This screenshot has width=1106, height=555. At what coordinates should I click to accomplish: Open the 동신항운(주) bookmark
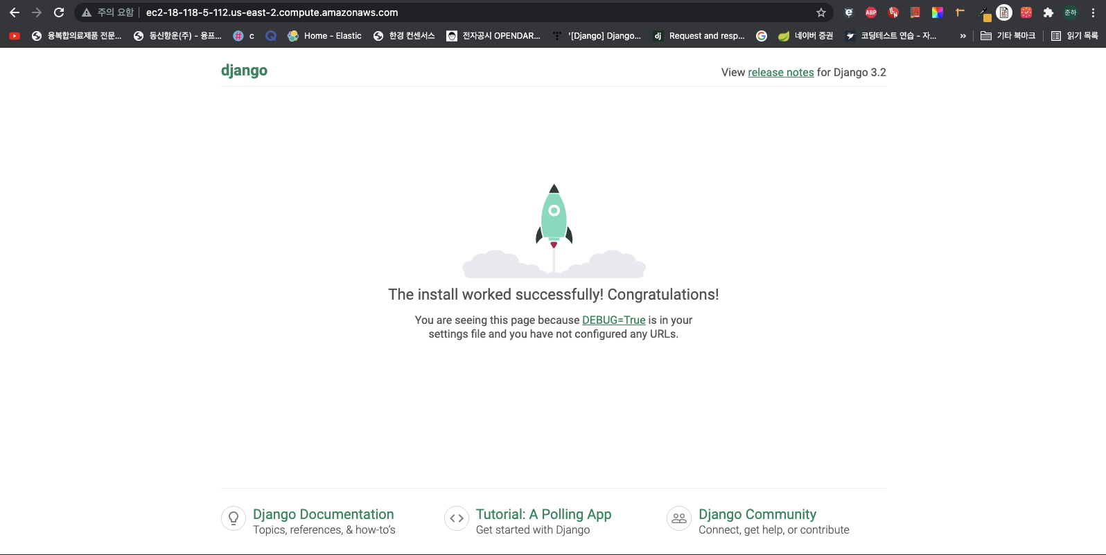tap(177, 36)
